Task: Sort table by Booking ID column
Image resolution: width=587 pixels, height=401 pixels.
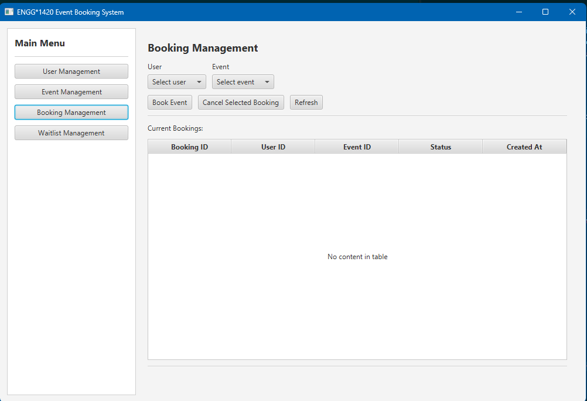Action: point(189,147)
